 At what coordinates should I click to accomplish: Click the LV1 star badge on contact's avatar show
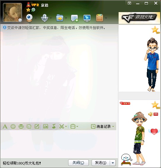pyautogui.click(x=156, y=30)
